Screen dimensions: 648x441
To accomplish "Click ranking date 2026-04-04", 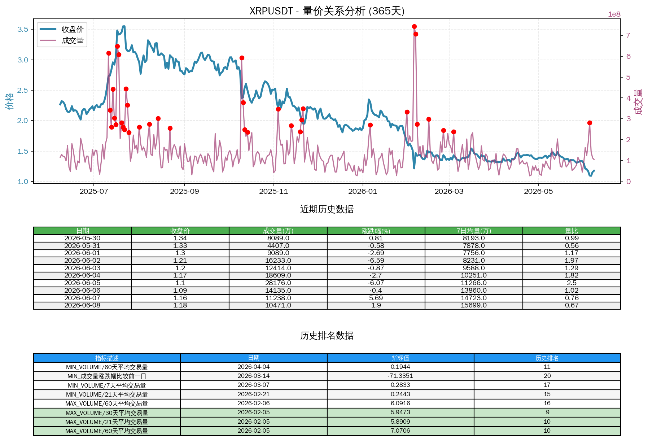I will [x=254, y=367].
